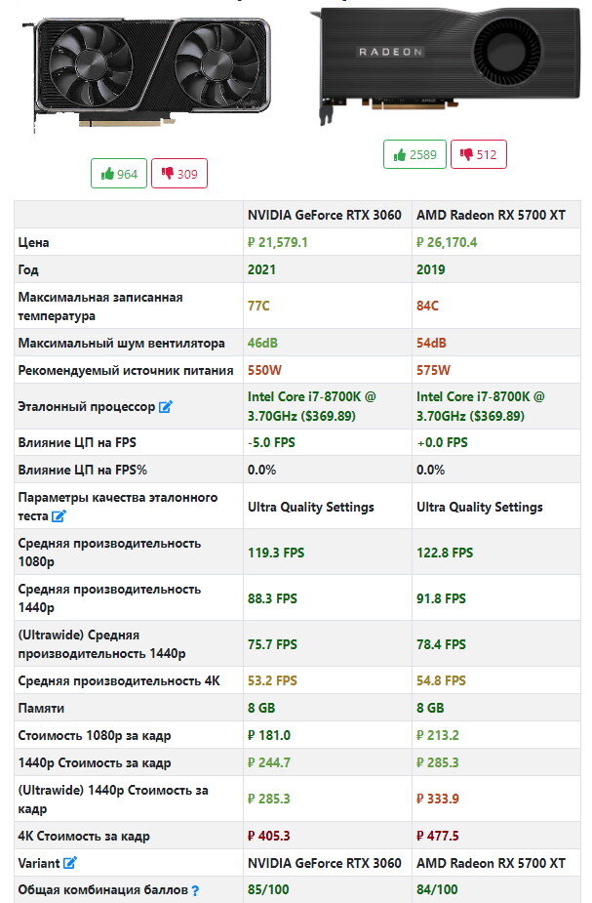
Task: Downvote the RTX 3060 with the 309 button
Action: tap(178, 174)
